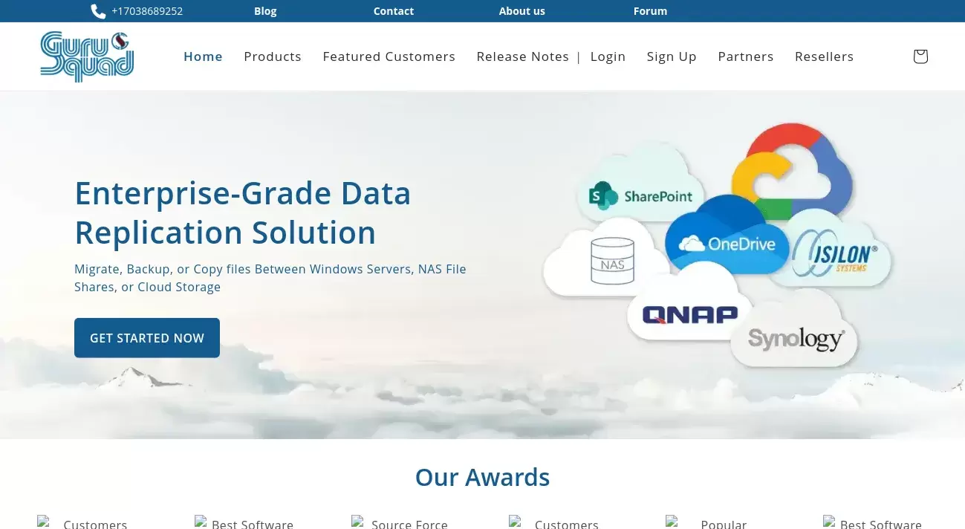The width and height of the screenshot is (965, 529).
Task: Open the About us link
Action: tap(522, 11)
